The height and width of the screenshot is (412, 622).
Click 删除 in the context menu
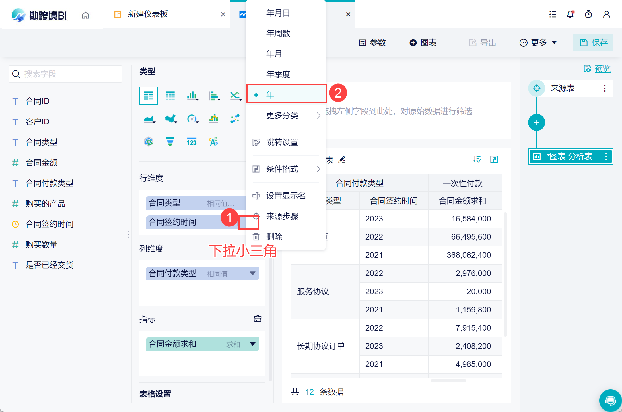[x=274, y=236]
